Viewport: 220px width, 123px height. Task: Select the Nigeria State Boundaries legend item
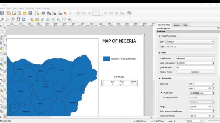119,59
